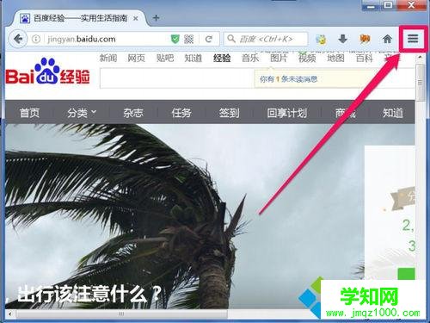Go to the Firefox home page icon

pyautogui.click(x=387, y=39)
